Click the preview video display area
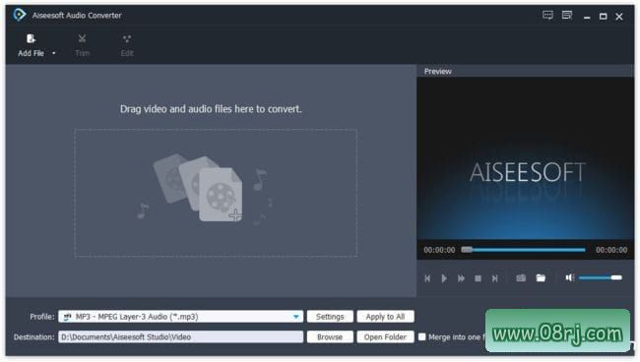 point(526,158)
